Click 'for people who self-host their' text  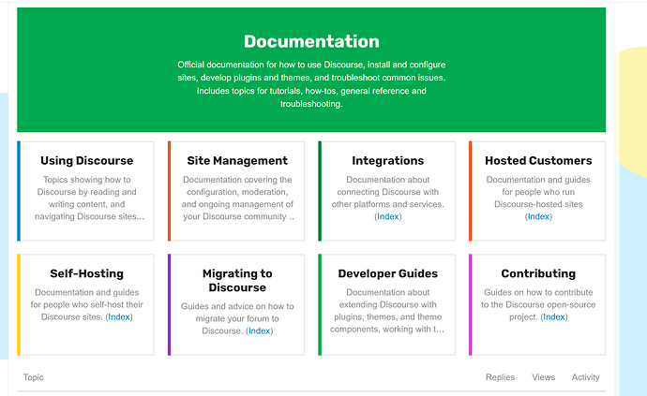click(86, 304)
